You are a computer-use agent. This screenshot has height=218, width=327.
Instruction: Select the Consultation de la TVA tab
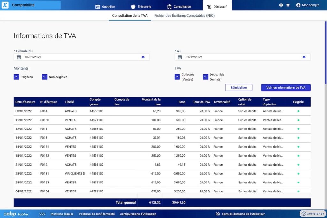pos(130,15)
